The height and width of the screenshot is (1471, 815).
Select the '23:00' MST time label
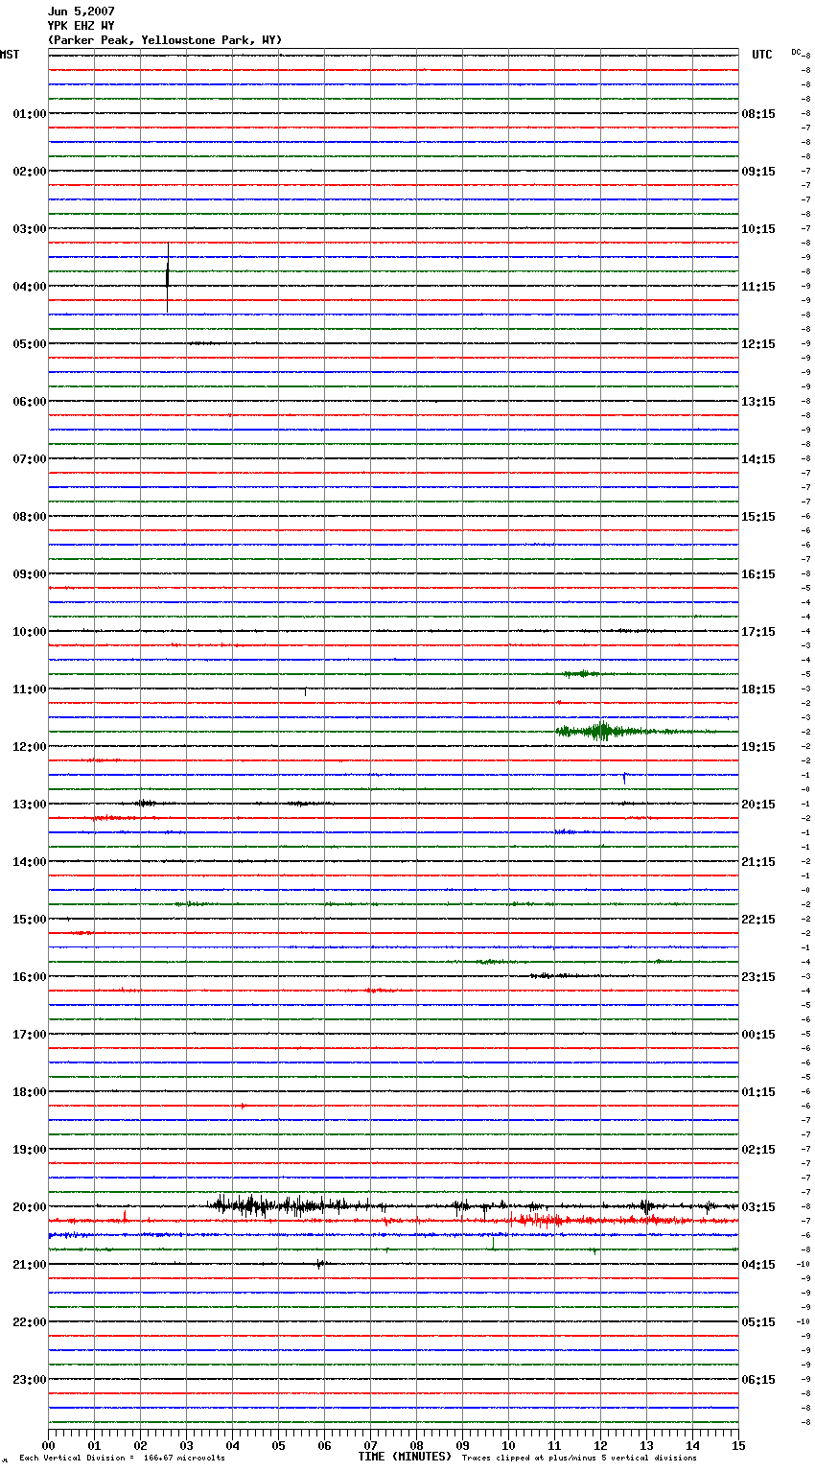click(x=30, y=1380)
